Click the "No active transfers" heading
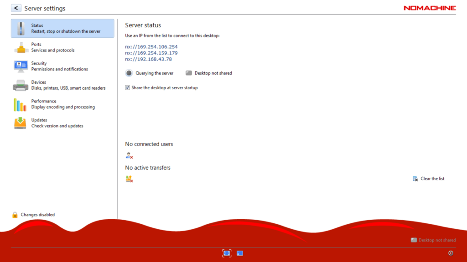 tap(148, 168)
